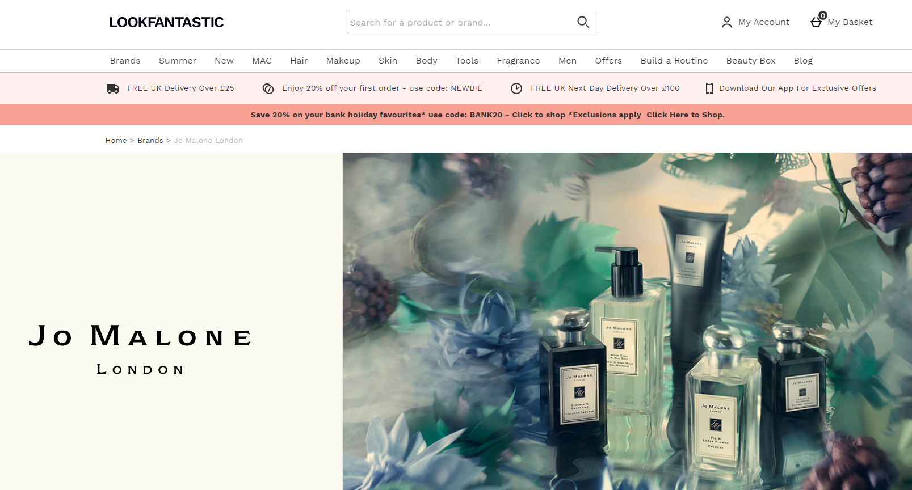This screenshot has height=490, width=912.
Task: Click the clock icon for next day delivery
Action: click(x=516, y=88)
